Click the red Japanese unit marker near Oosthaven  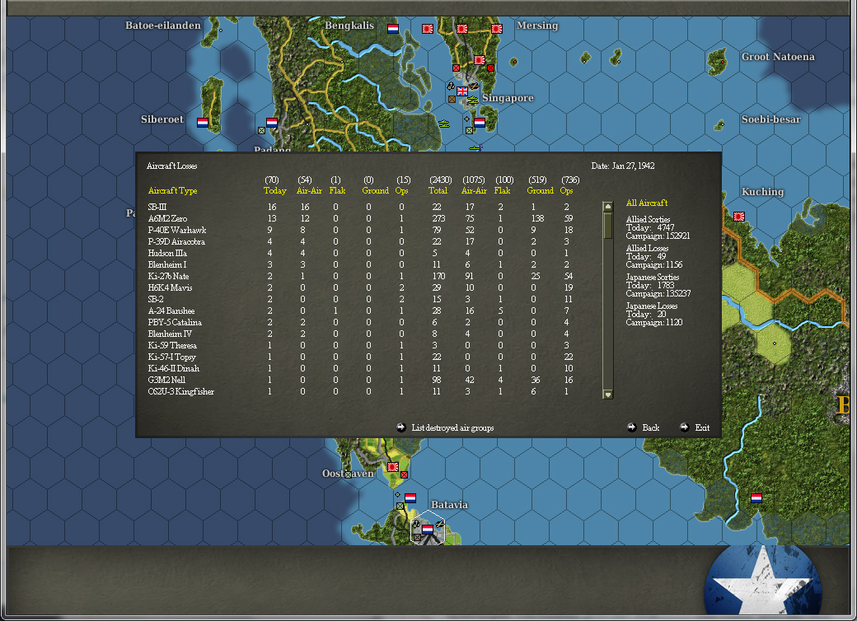[405, 474]
